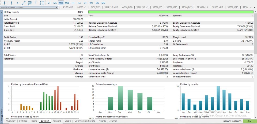Choose the equidistant channel tool
257x124 pixels.
(30, 3)
